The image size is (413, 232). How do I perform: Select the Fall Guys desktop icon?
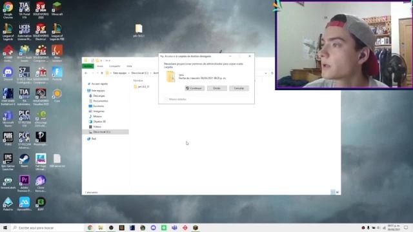pyautogui.click(x=41, y=162)
